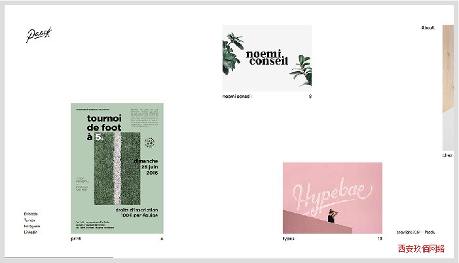
Task: Open the noemi conseil project thumbnail
Action: click(266, 59)
